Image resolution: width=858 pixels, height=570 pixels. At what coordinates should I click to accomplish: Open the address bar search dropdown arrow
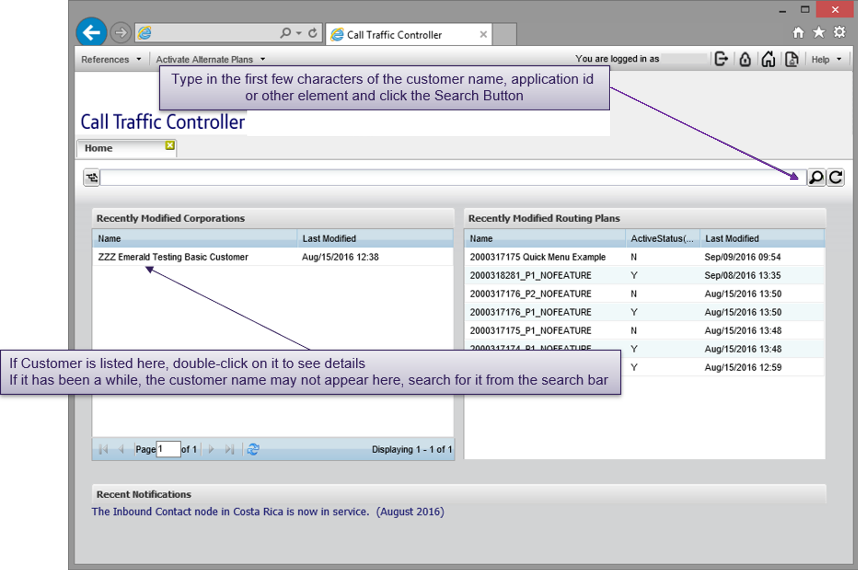point(299,33)
